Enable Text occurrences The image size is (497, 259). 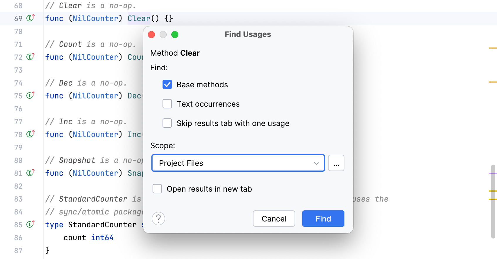tap(167, 104)
